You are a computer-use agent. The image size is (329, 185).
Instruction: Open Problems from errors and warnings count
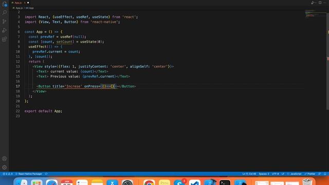coord(8,174)
